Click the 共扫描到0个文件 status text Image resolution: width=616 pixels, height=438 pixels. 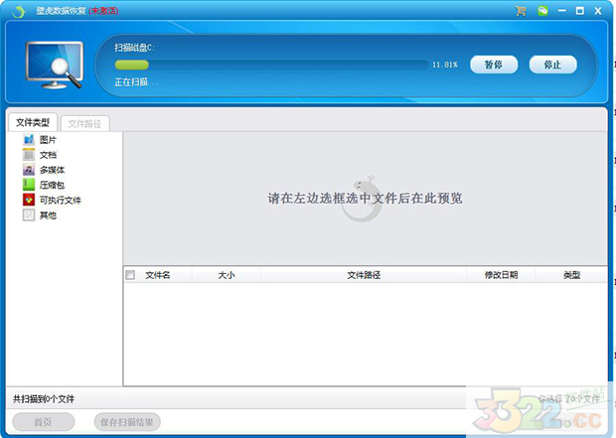coord(44,399)
